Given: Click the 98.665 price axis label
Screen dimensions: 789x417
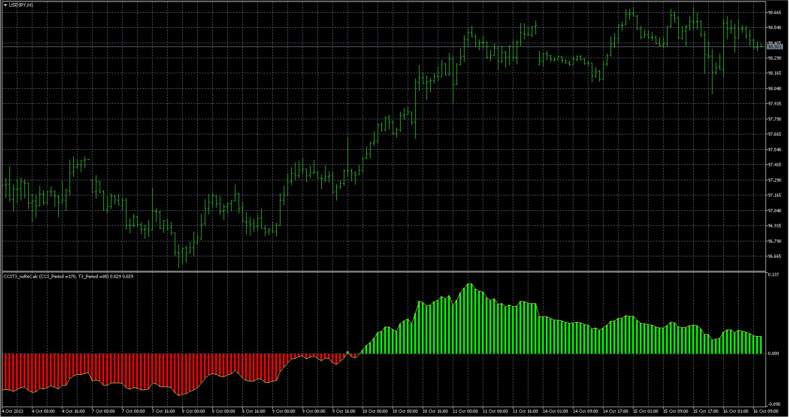Looking at the screenshot, I should (774, 13).
